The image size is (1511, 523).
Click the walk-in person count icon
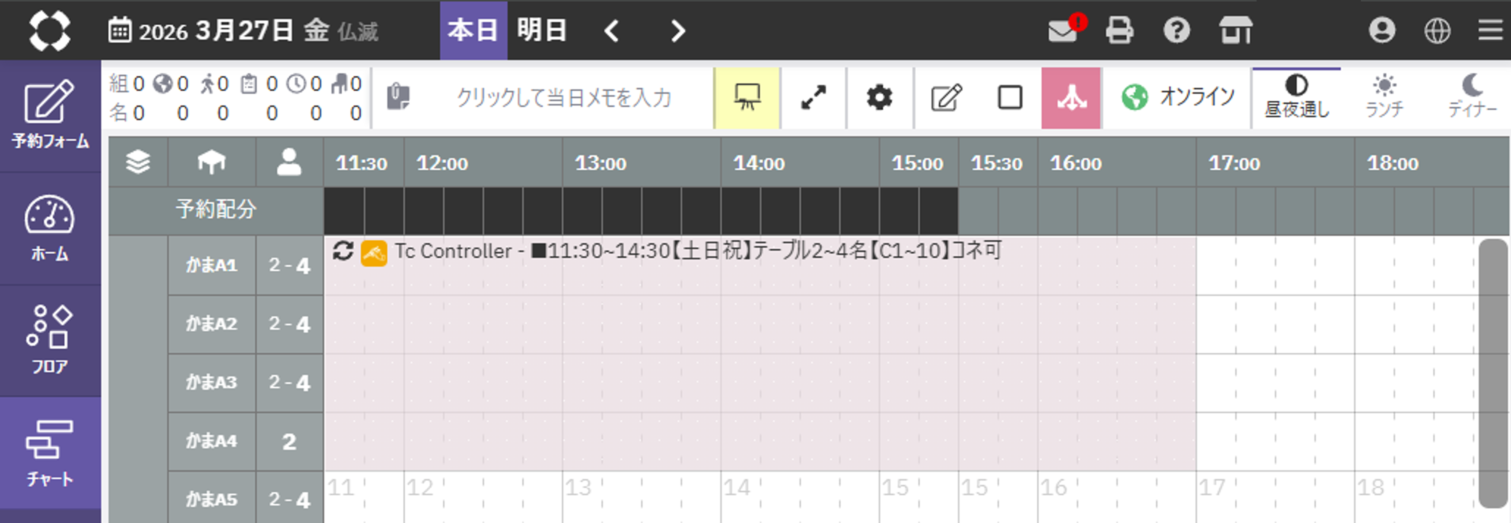click(207, 84)
